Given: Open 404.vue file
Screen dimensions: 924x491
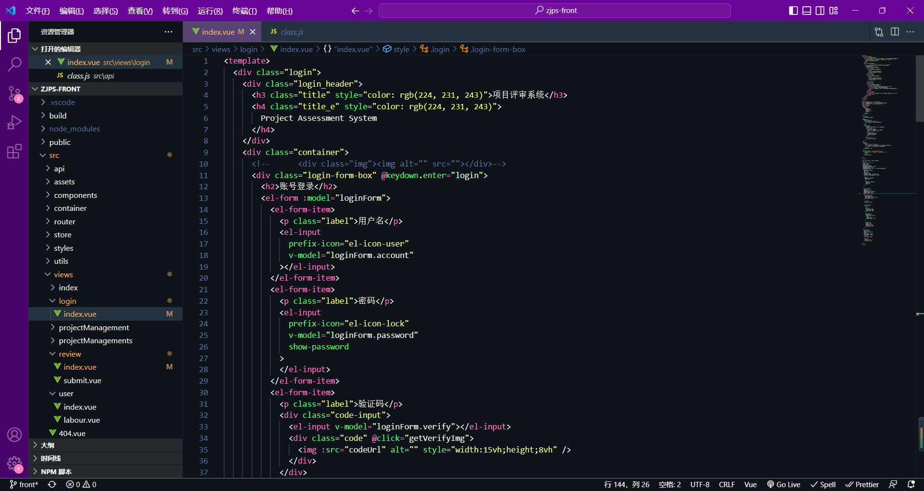Looking at the screenshot, I should coord(106,433).
